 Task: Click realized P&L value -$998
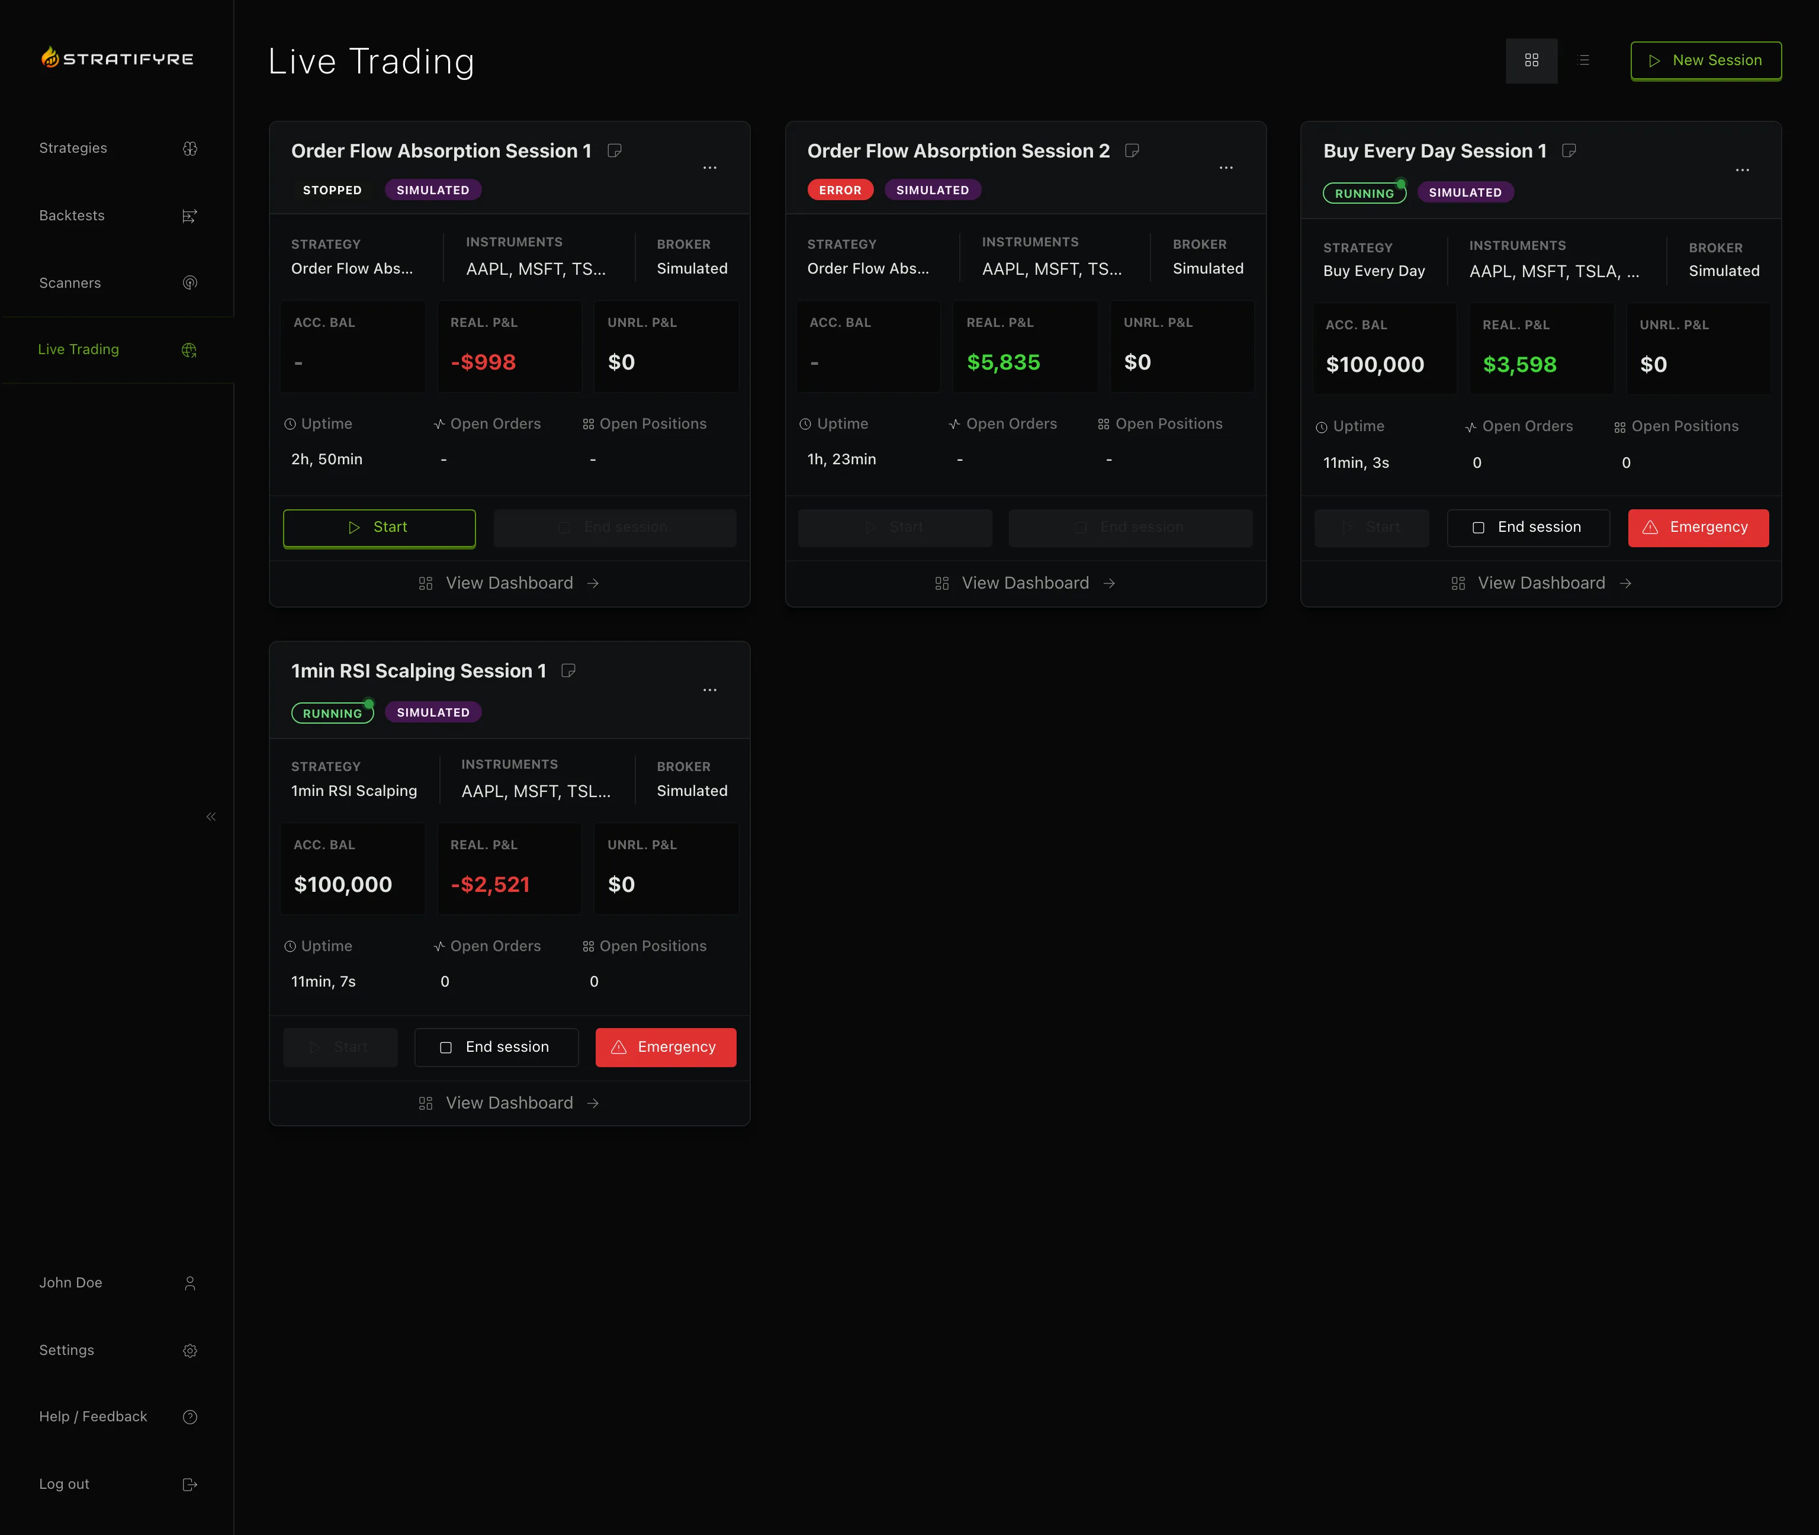pyautogui.click(x=483, y=362)
